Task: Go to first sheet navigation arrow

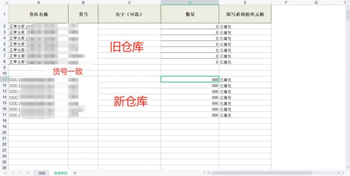Action: click(6, 173)
